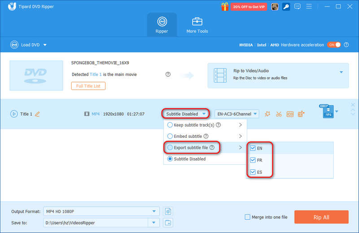The height and width of the screenshot is (233, 359).
Task: Open Embed subtitle help icon
Action: click(206, 136)
